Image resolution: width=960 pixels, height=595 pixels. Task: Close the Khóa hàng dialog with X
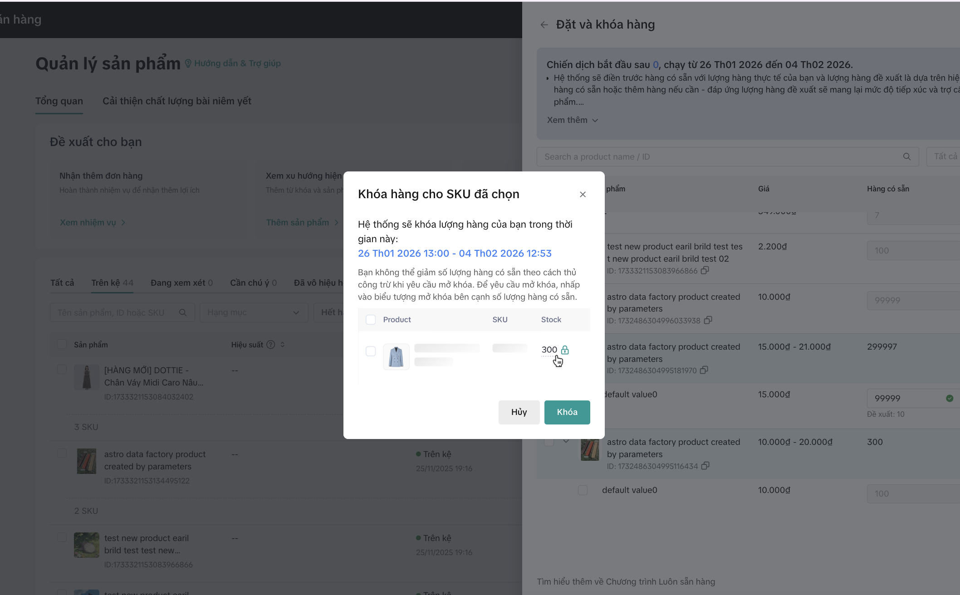point(583,195)
